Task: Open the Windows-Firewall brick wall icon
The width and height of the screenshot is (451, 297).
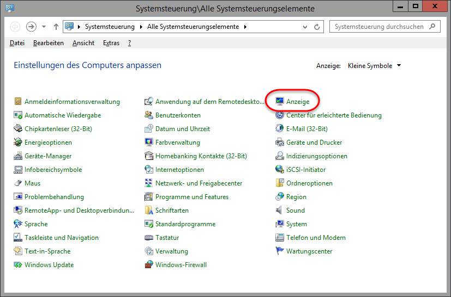Action: [149, 264]
